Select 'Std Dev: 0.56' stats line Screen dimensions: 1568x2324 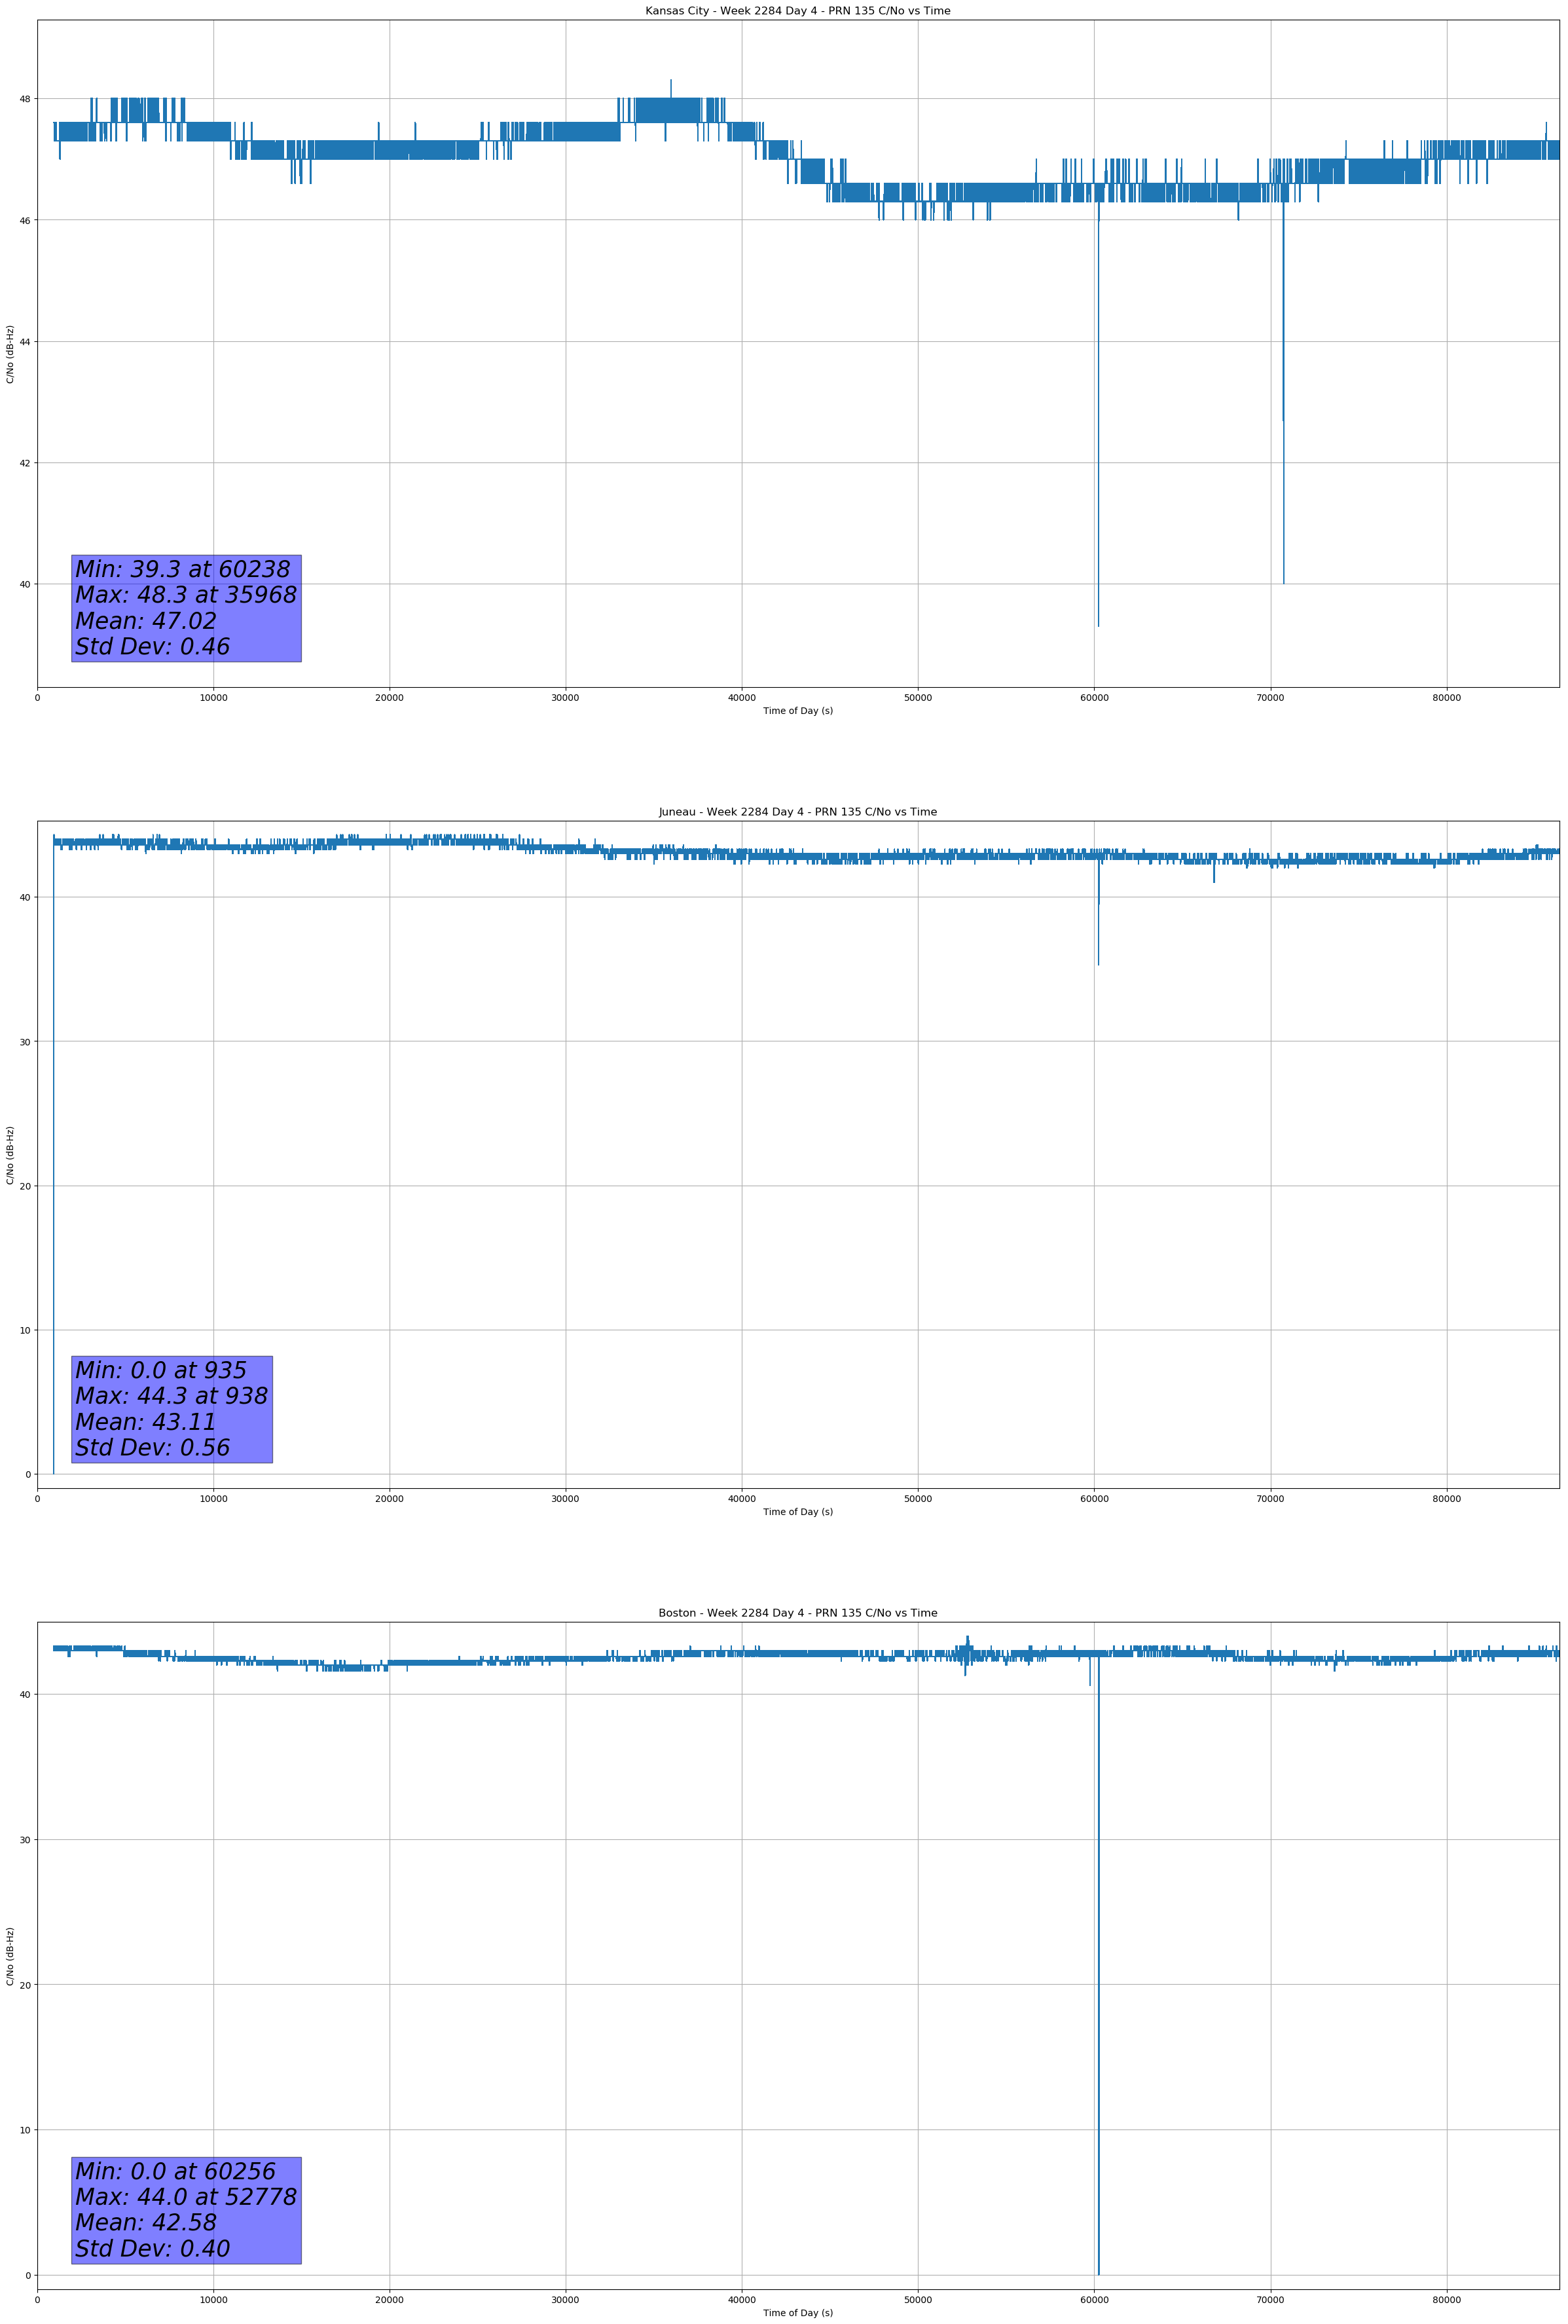[x=153, y=1448]
